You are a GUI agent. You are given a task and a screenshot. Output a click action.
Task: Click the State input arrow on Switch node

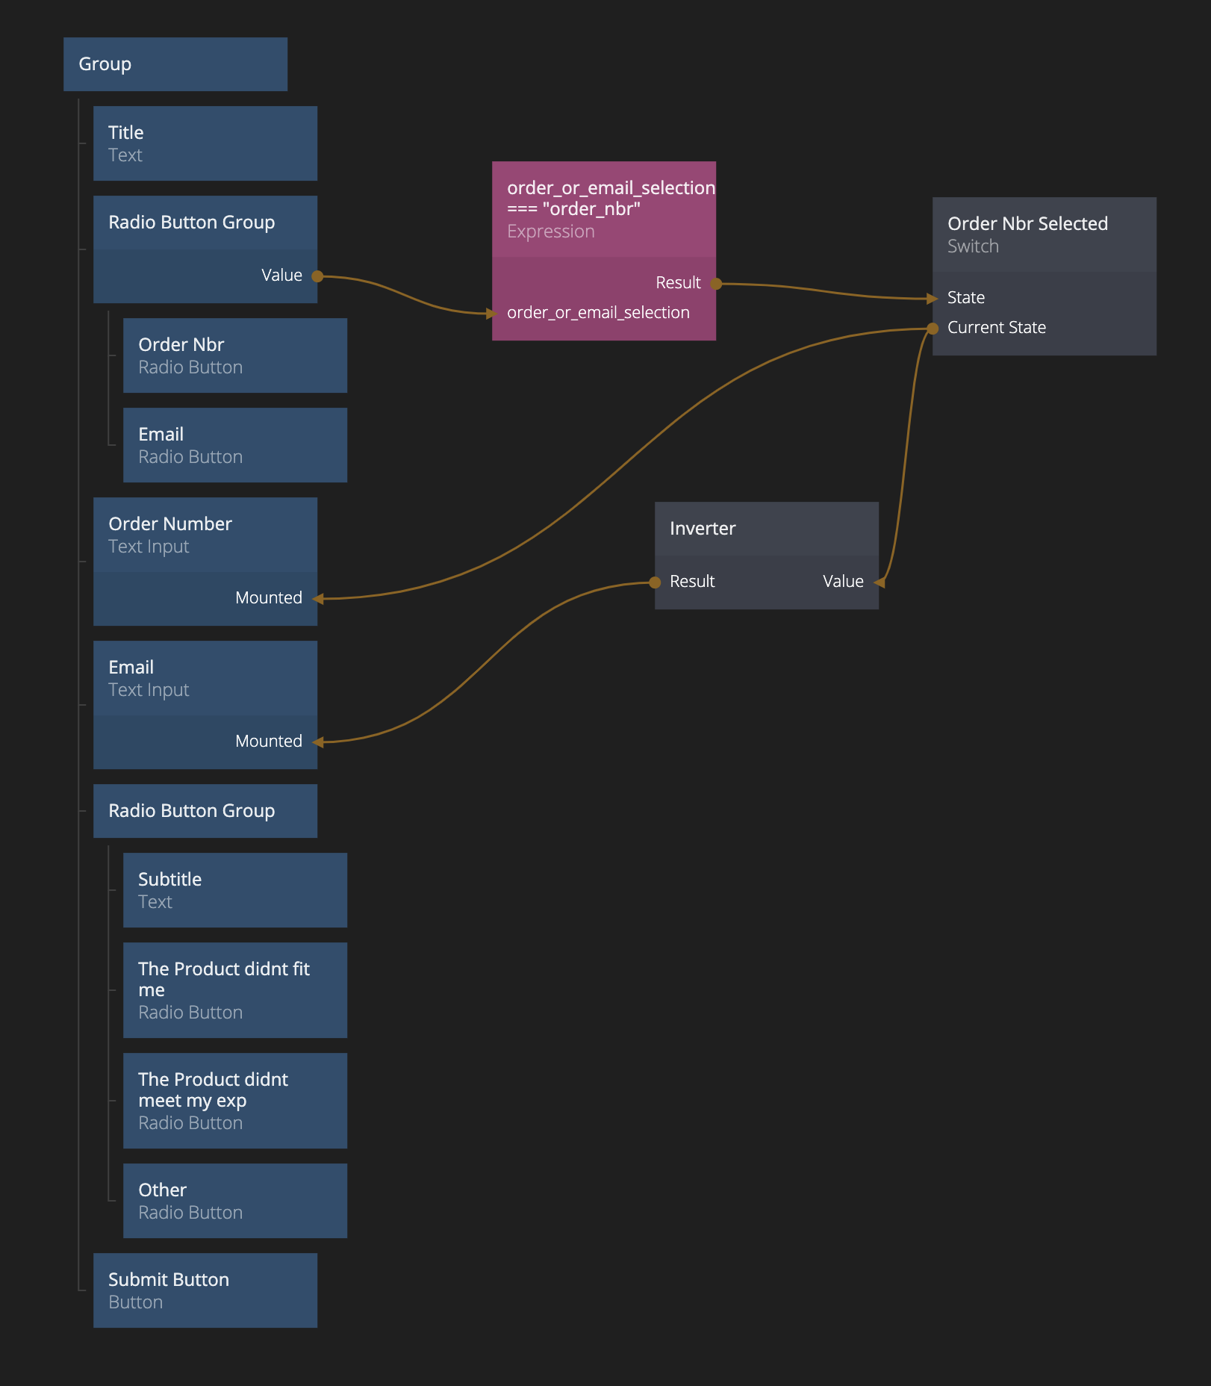(933, 299)
